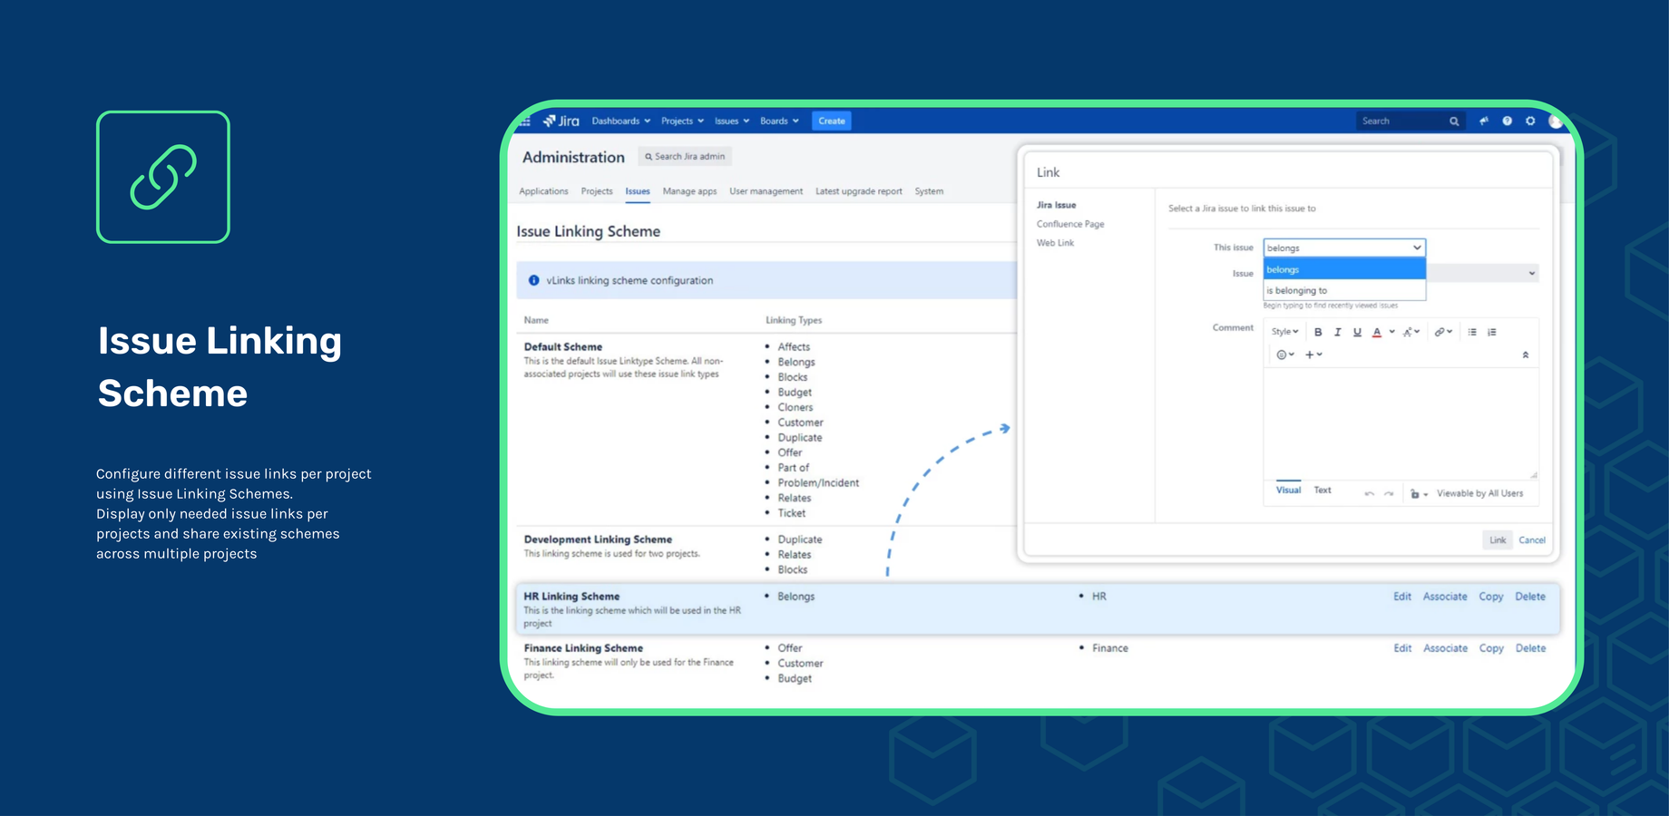Expand the Issue picker dropdown arrow
The height and width of the screenshot is (816, 1669).
pyautogui.click(x=1531, y=273)
